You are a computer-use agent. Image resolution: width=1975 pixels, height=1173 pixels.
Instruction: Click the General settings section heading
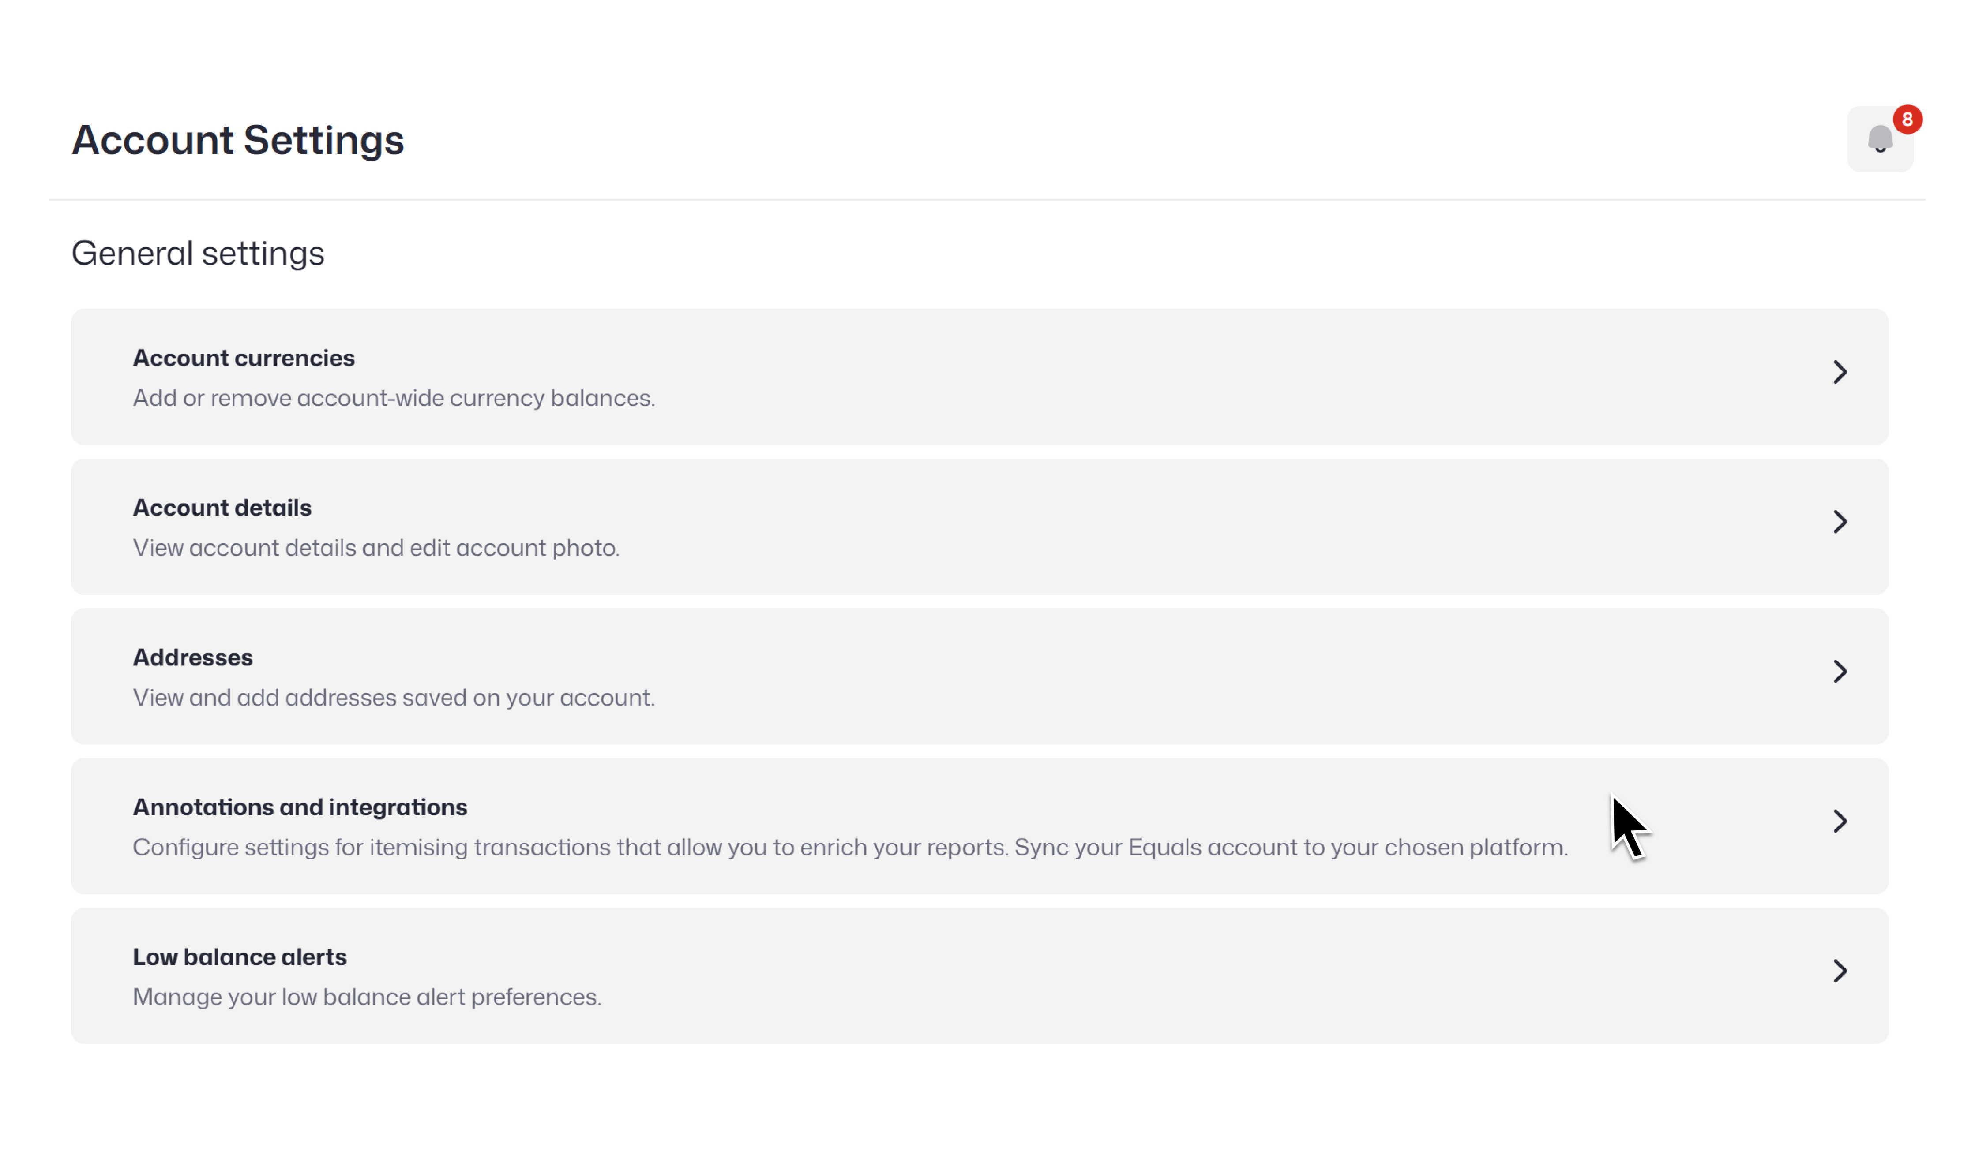click(198, 253)
